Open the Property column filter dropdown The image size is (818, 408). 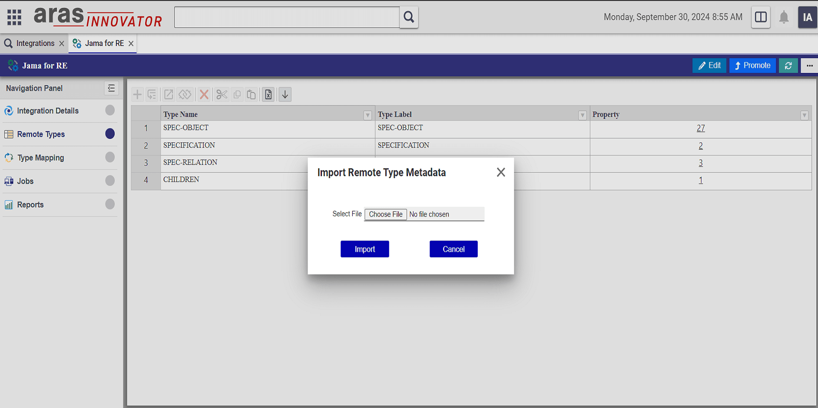click(804, 115)
